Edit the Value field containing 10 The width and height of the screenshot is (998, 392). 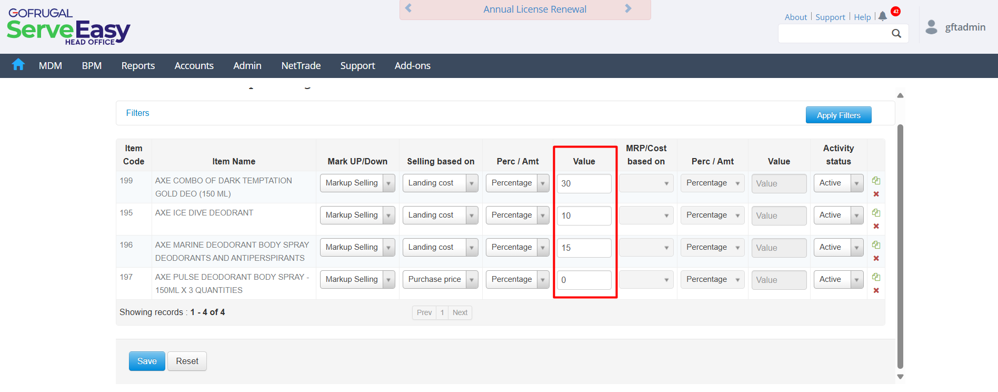pos(584,215)
